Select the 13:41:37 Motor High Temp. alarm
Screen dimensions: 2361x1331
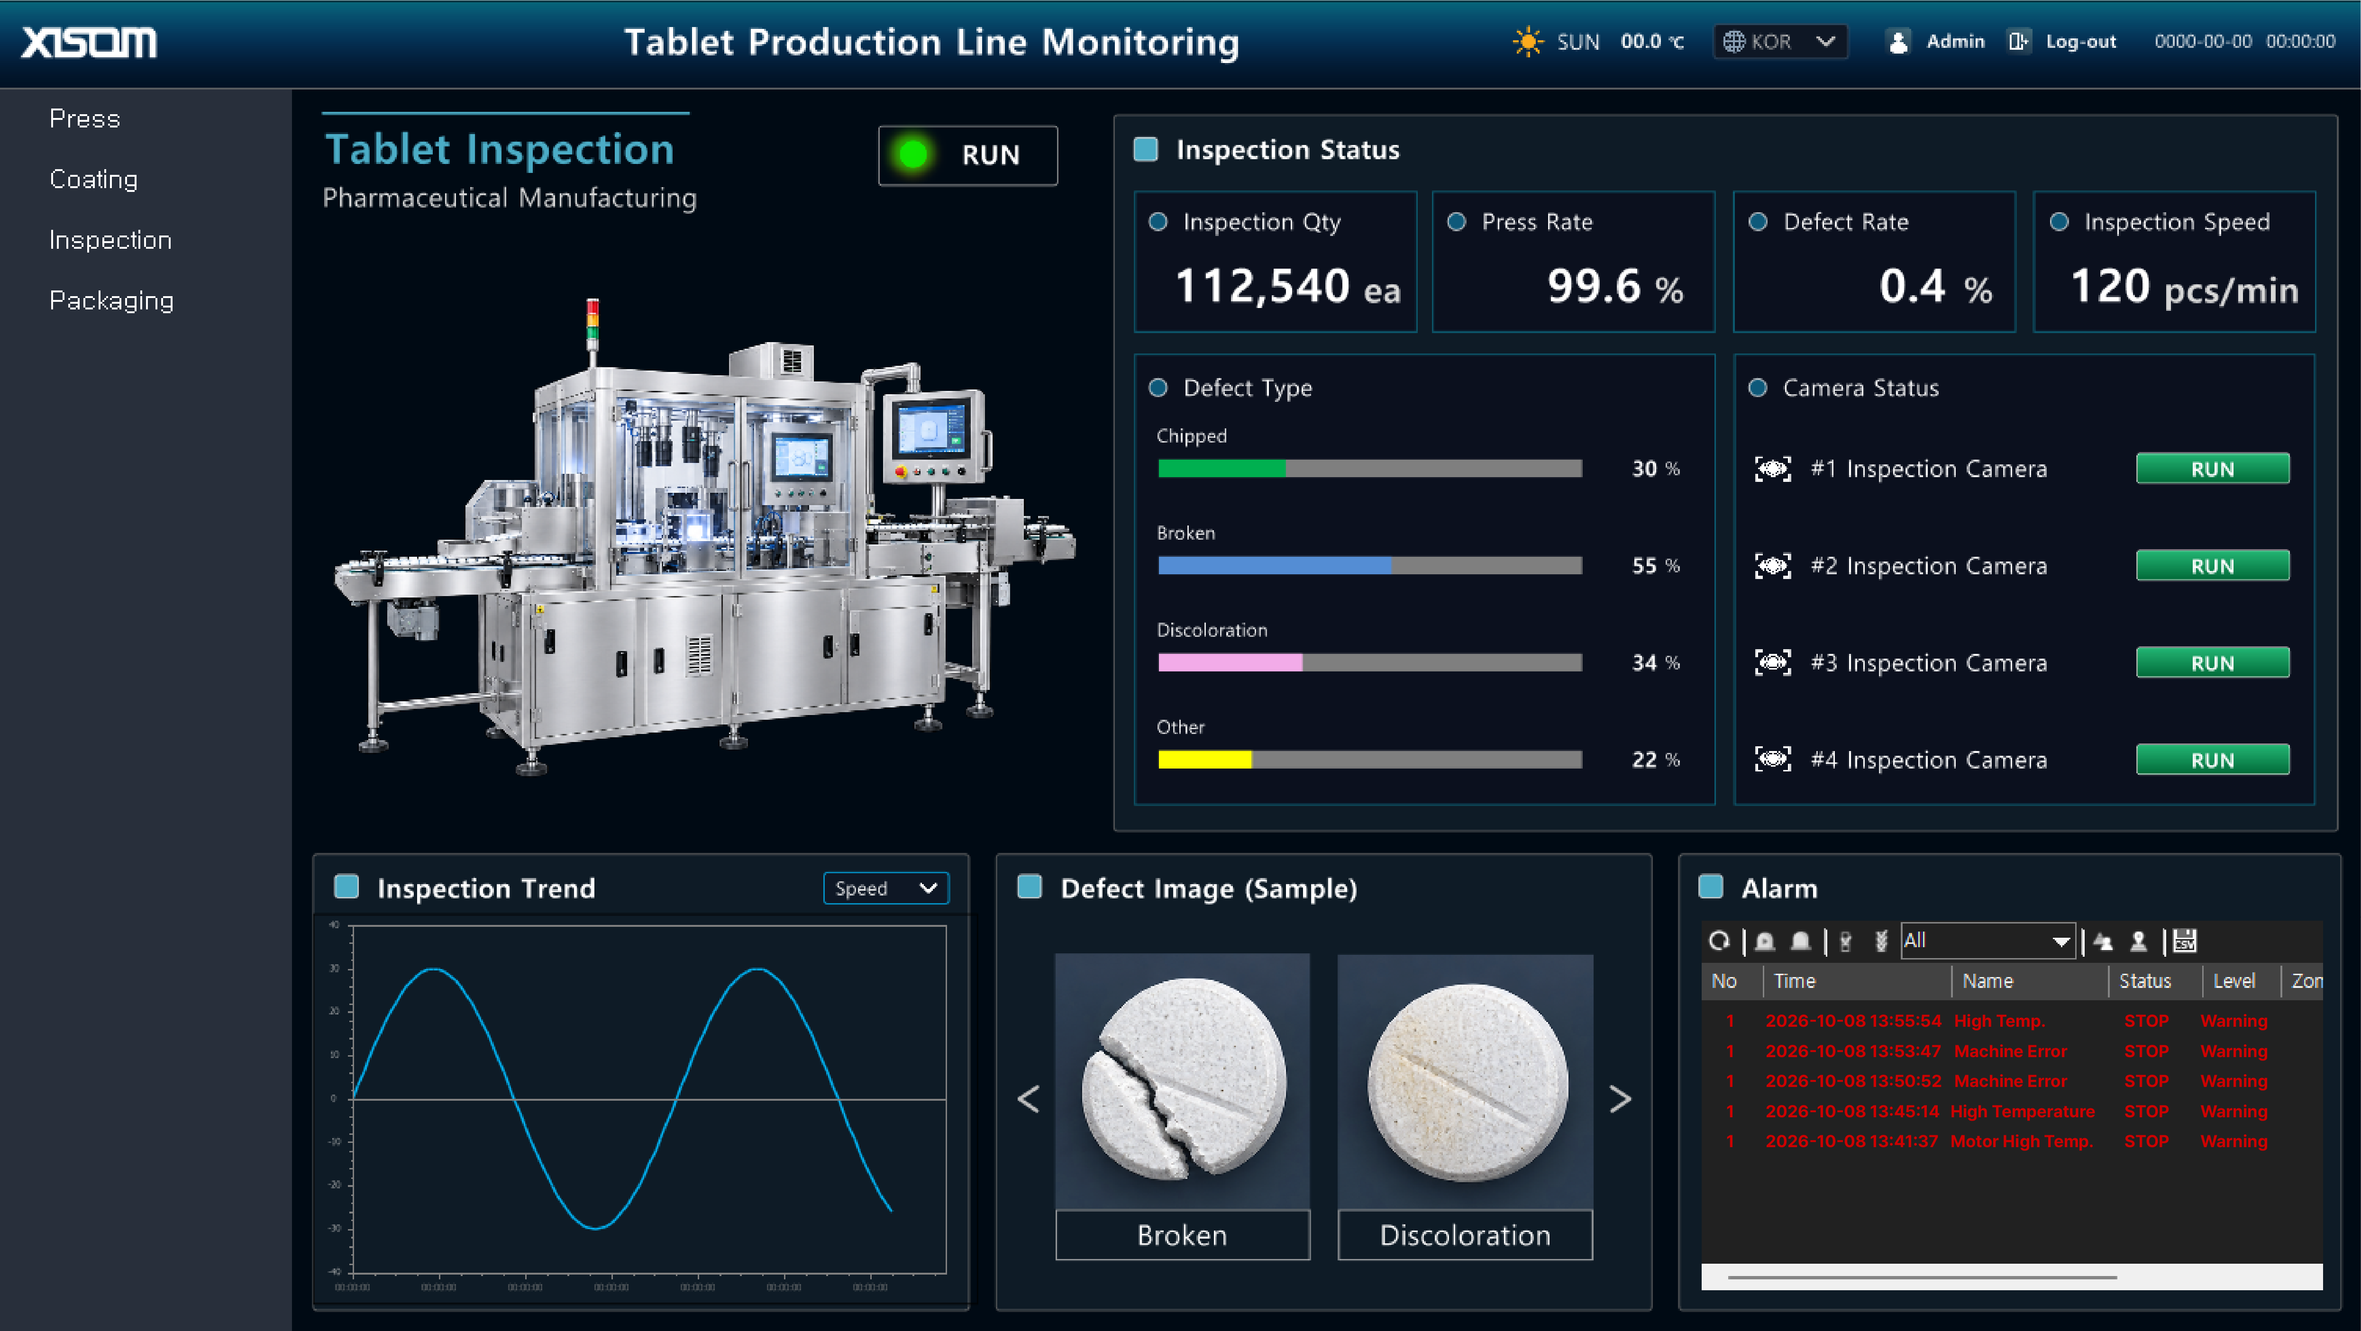pos(2012,1141)
